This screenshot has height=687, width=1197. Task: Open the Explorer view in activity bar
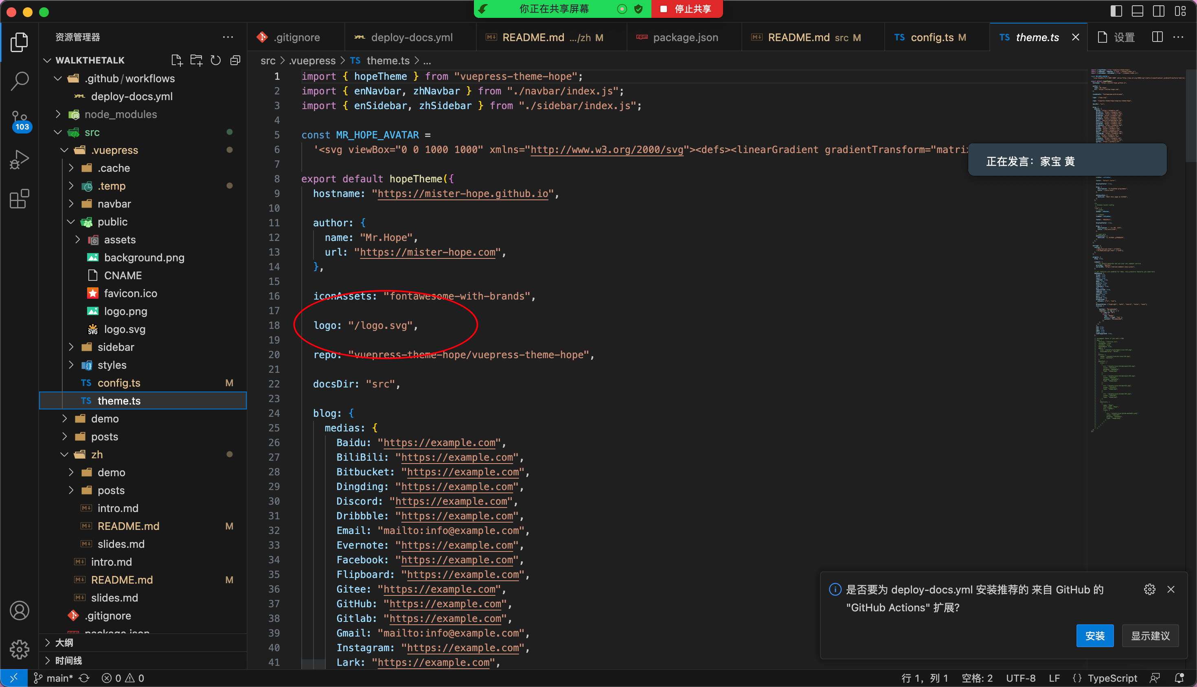[x=20, y=42]
